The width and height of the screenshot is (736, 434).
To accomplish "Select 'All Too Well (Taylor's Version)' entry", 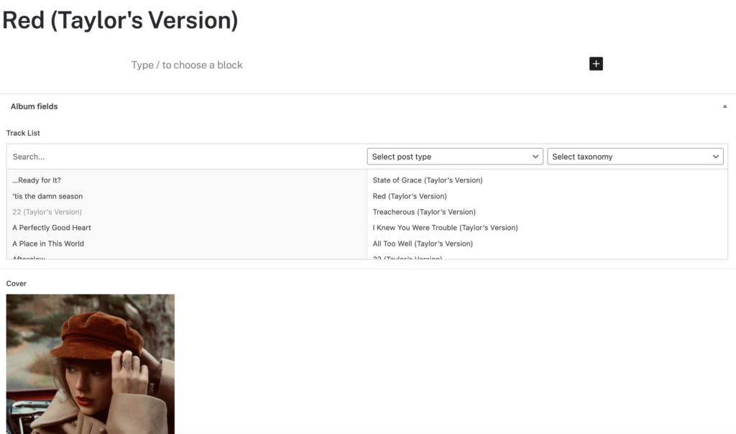I will click(x=423, y=244).
